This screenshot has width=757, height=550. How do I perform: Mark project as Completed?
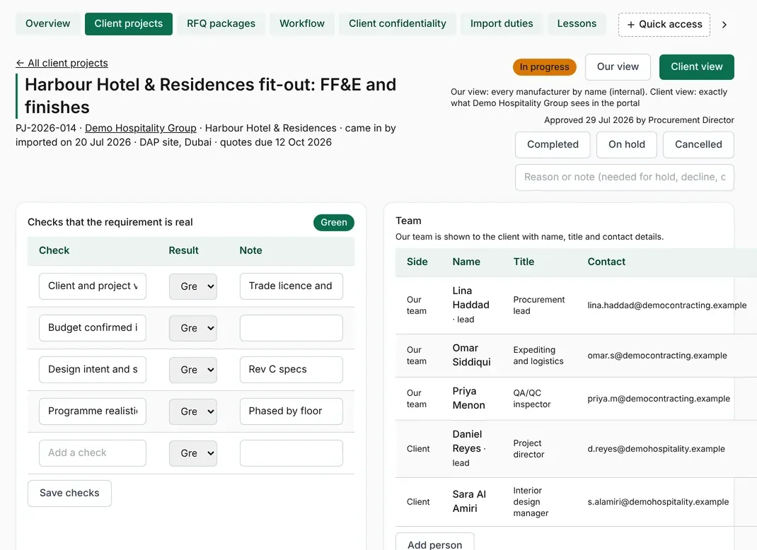[553, 145]
